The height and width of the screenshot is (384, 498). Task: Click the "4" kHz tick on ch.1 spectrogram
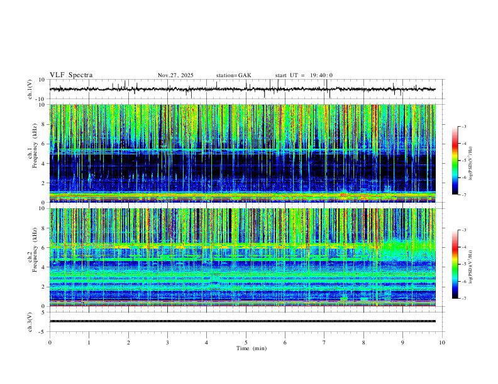coord(43,164)
